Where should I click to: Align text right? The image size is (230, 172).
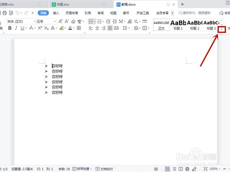pos(104,28)
